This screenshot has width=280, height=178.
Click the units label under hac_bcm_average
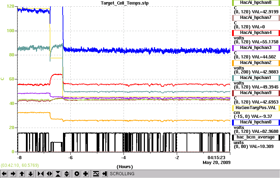(239, 143)
